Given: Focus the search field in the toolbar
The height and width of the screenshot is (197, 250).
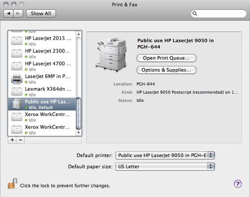Looking at the screenshot, I should coord(219,14).
